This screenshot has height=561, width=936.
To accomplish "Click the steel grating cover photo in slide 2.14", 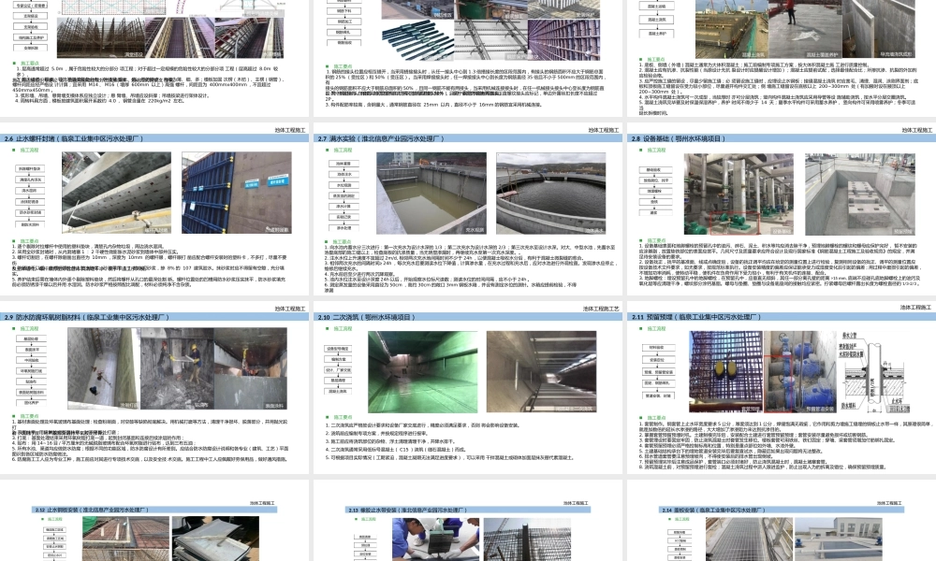I will point(749,539).
